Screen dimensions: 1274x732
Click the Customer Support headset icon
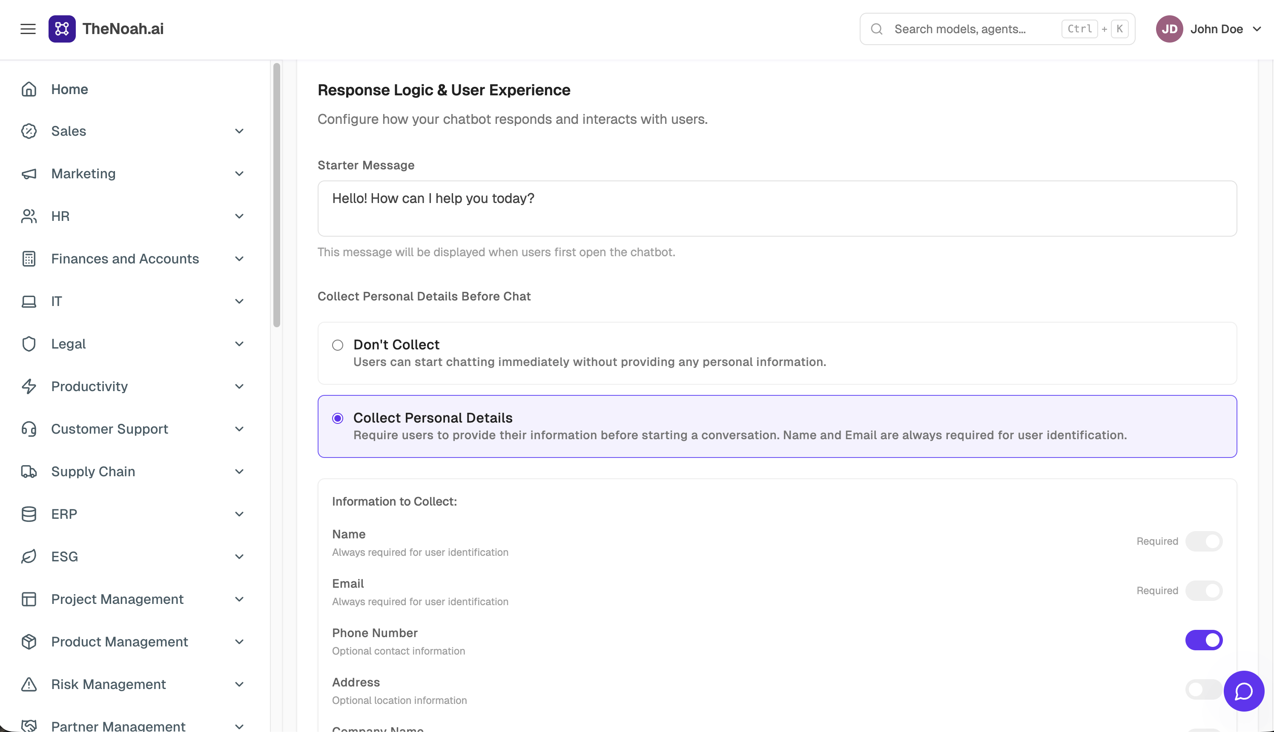pos(29,429)
